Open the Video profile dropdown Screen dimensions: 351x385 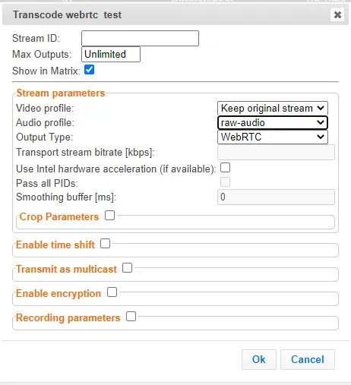273,109
